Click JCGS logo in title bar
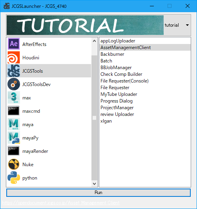197x209 pixels. coord(7,6)
